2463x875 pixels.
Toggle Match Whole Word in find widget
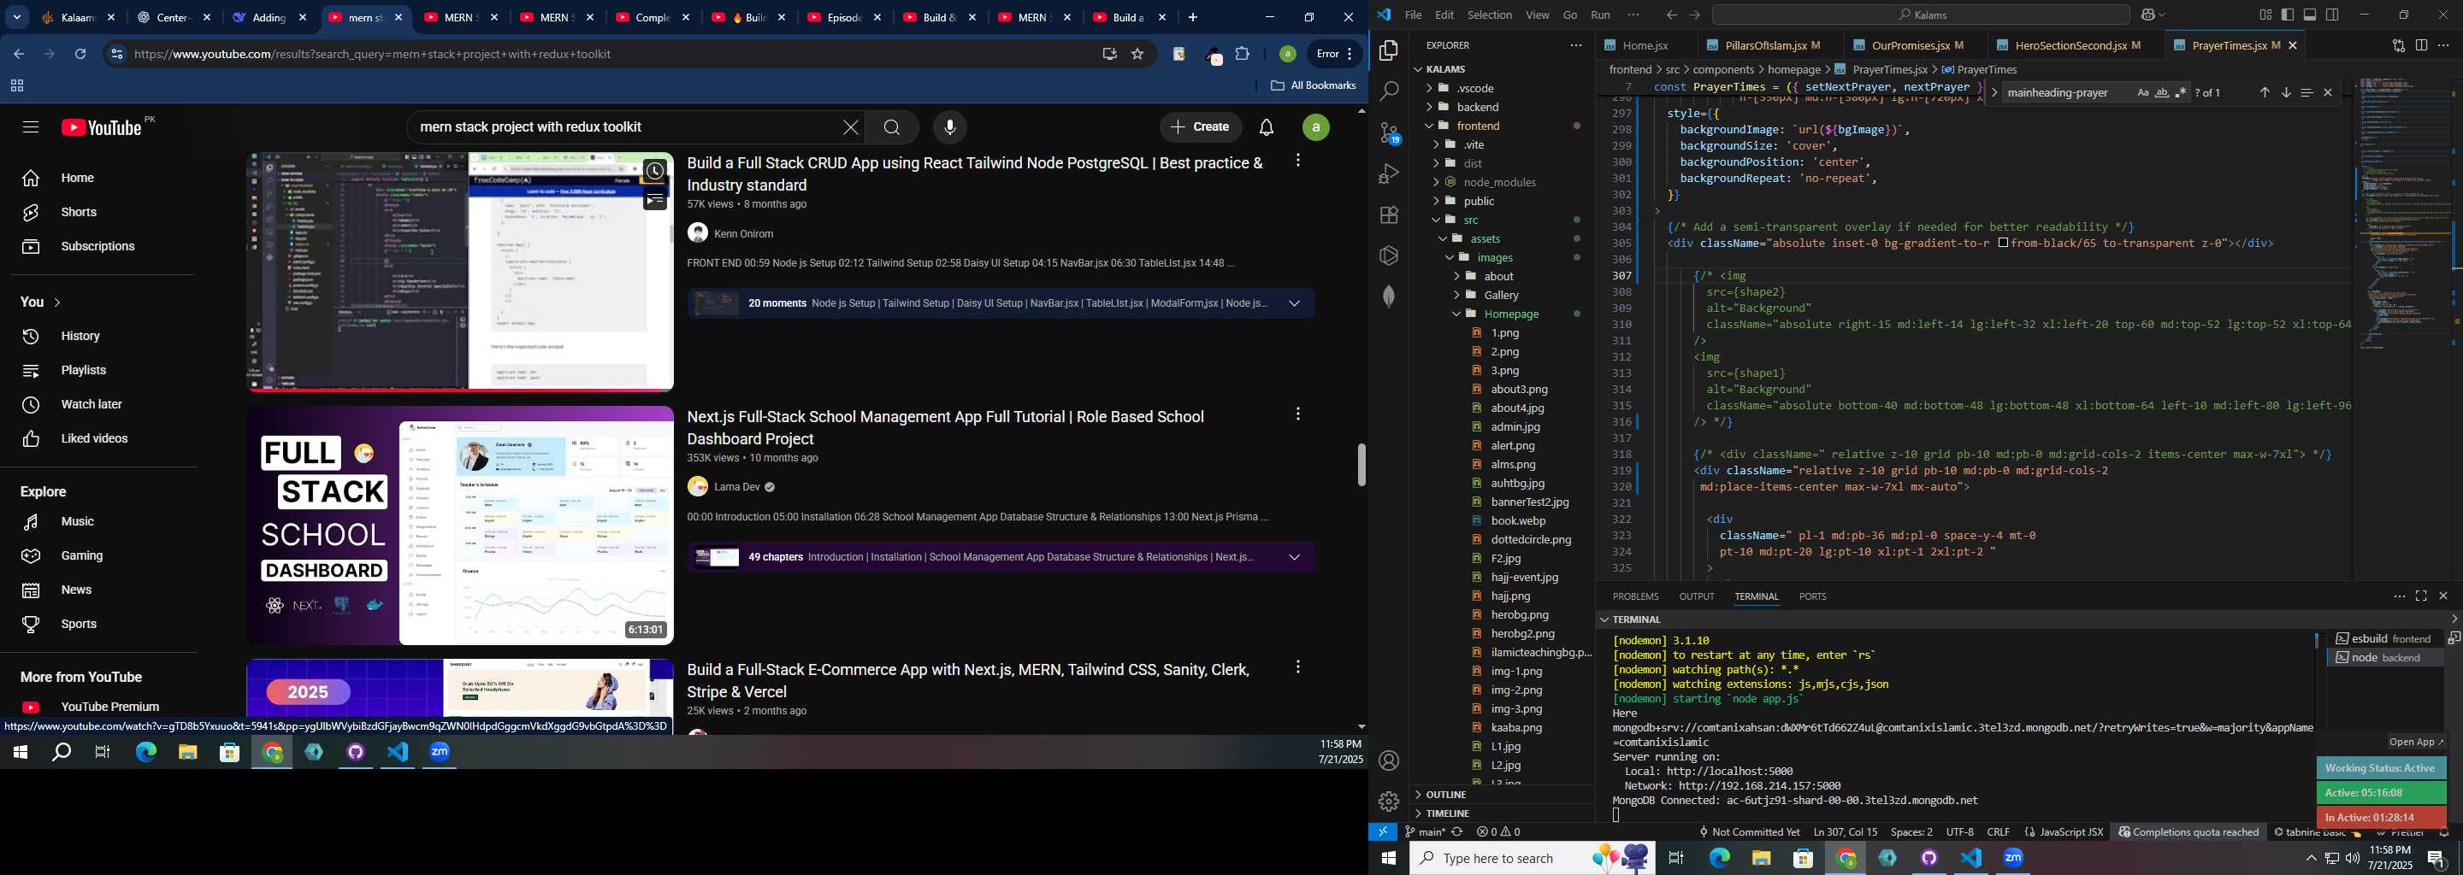click(x=2162, y=92)
